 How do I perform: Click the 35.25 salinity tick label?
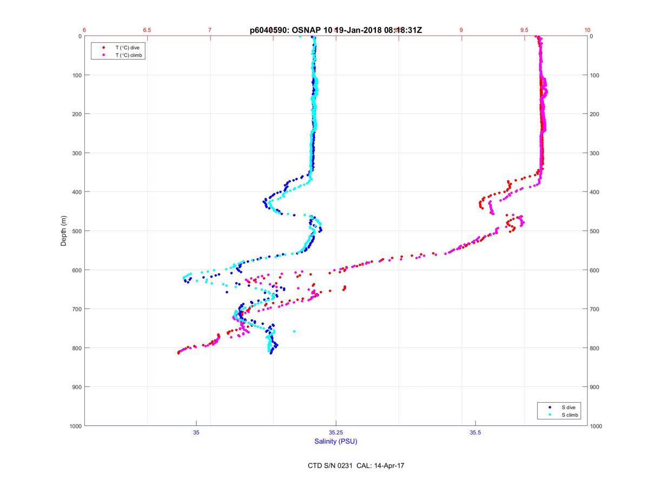click(x=336, y=432)
